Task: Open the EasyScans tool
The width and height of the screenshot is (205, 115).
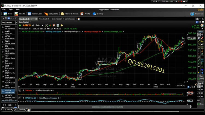Action: (51, 14)
